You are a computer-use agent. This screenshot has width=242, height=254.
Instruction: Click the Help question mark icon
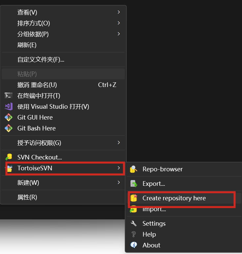(133, 235)
